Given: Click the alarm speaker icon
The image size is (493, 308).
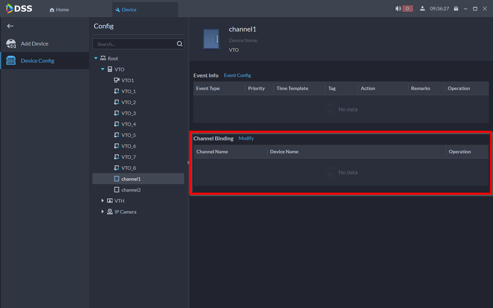Looking at the screenshot, I should [398, 9].
